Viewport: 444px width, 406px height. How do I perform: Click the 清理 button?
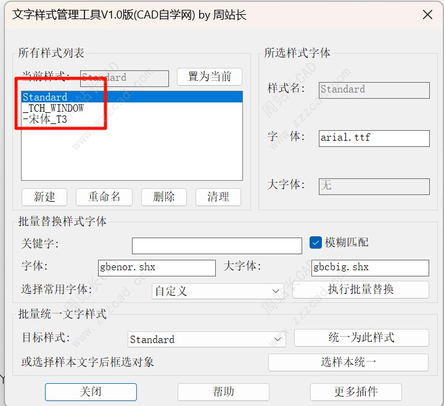(x=218, y=197)
